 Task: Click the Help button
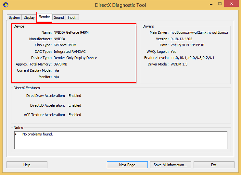pos(27,165)
